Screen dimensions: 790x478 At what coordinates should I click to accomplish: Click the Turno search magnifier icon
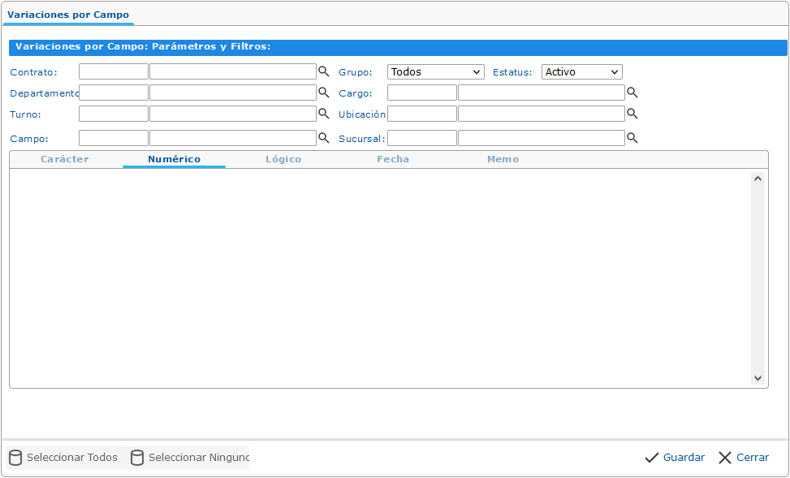coord(323,114)
